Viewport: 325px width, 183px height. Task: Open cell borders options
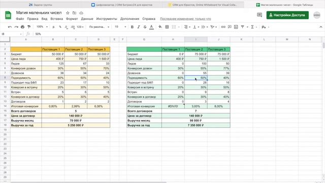[167, 27]
